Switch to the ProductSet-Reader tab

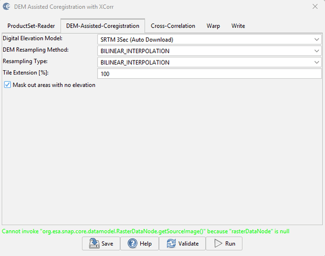tap(31, 26)
